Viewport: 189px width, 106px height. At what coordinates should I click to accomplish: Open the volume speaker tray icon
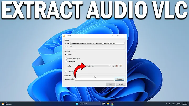179,104
